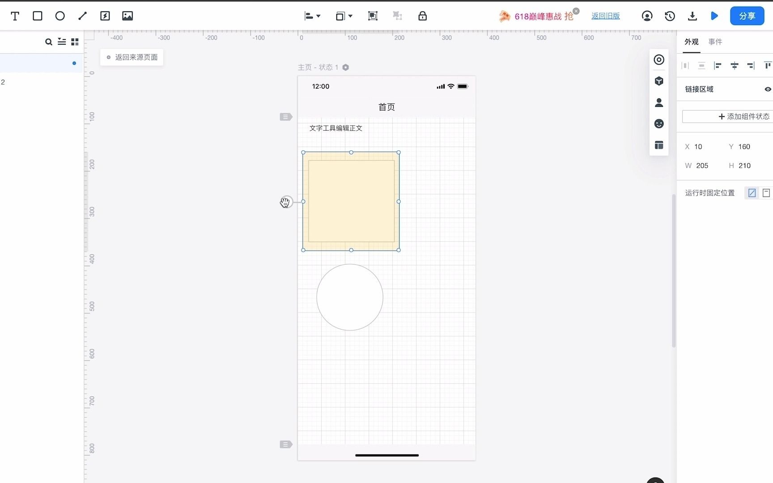
Task: Close the 618 promotion banner
Action: pos(576,11)
